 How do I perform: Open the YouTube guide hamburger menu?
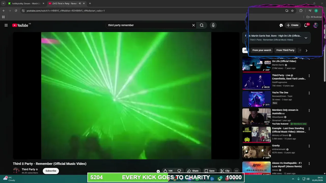pos(6,25)
